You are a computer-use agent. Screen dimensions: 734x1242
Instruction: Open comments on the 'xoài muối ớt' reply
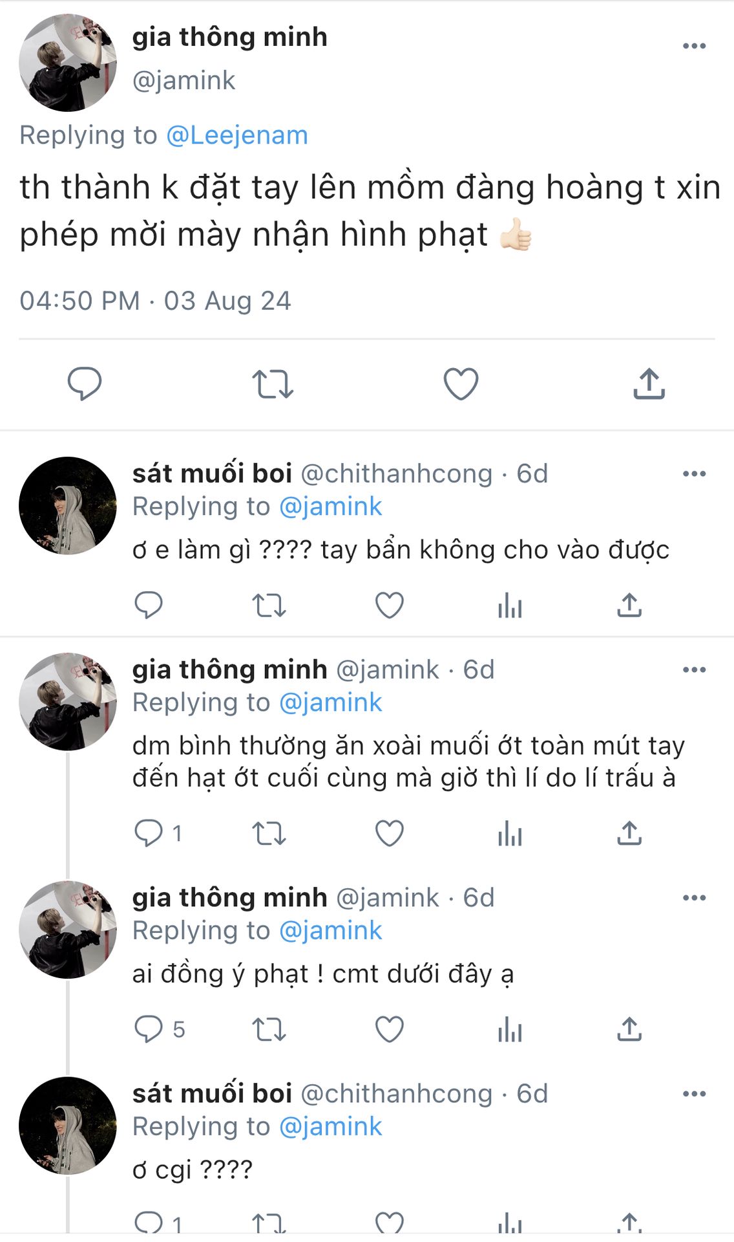[149, 833]
